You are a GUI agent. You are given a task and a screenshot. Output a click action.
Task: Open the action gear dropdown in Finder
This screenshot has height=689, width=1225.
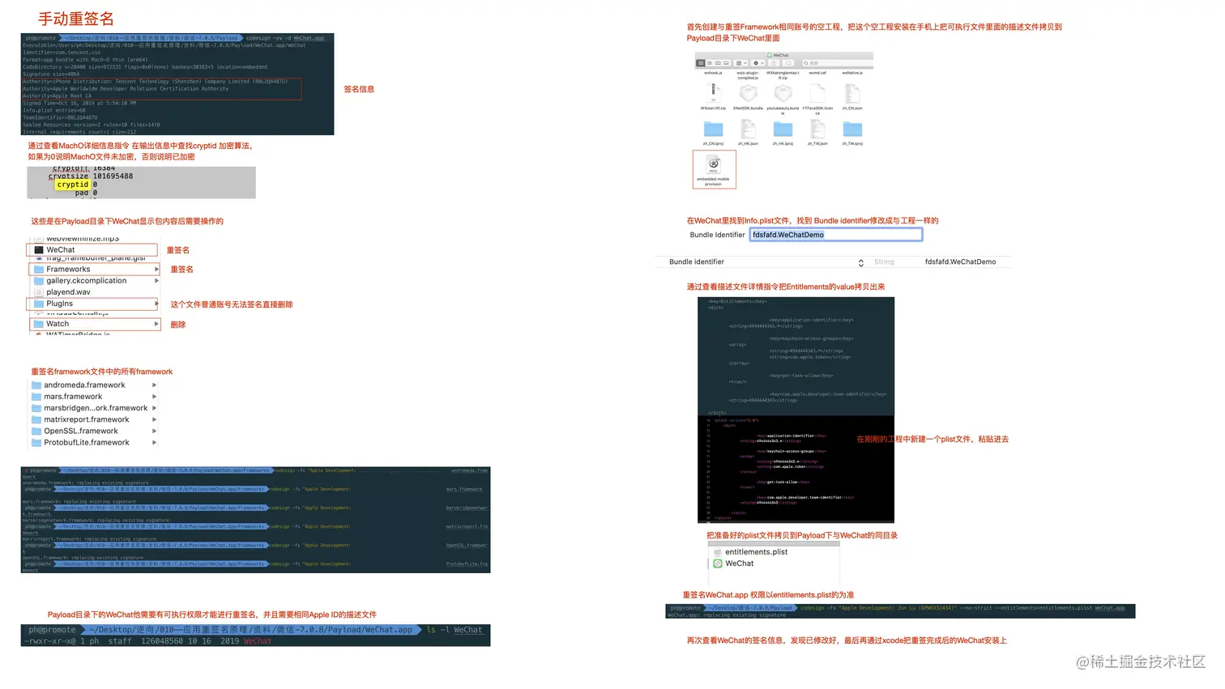[756, 63]
